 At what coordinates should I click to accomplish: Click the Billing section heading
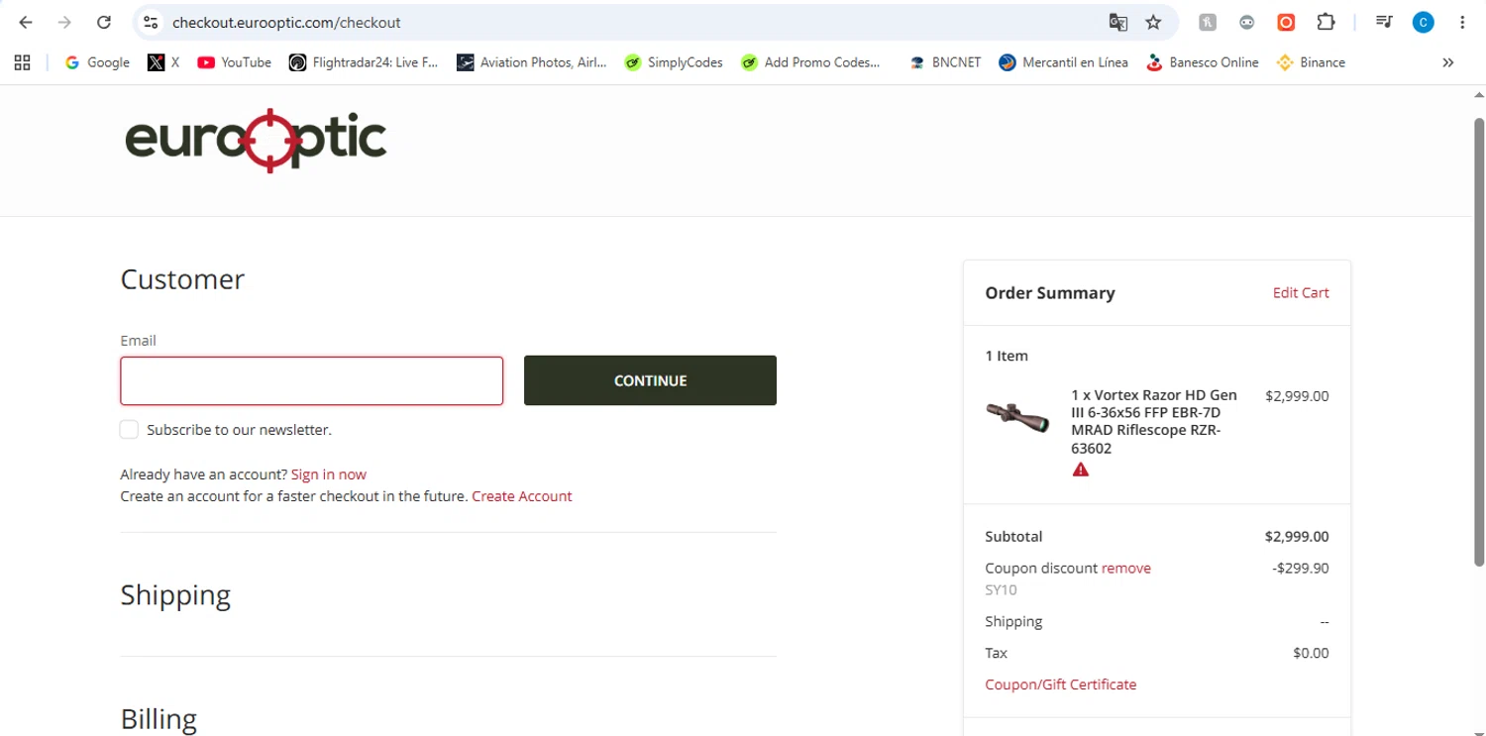pyautogui.click(x=159, y=718)
